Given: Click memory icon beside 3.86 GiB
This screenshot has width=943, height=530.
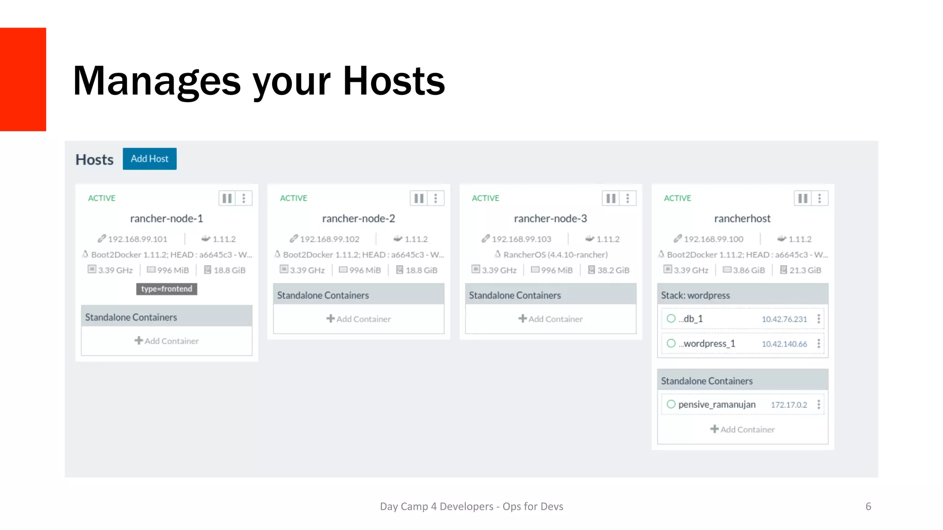Looking at the screenshot, I should click(x=727, y=269).
